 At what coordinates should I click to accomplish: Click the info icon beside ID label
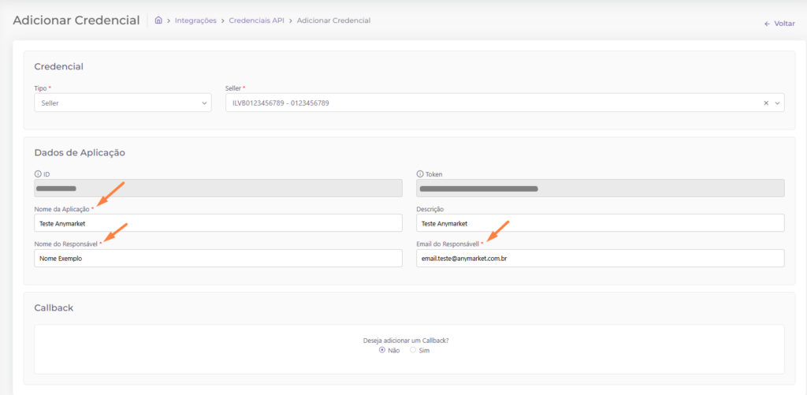click(38, 173)
